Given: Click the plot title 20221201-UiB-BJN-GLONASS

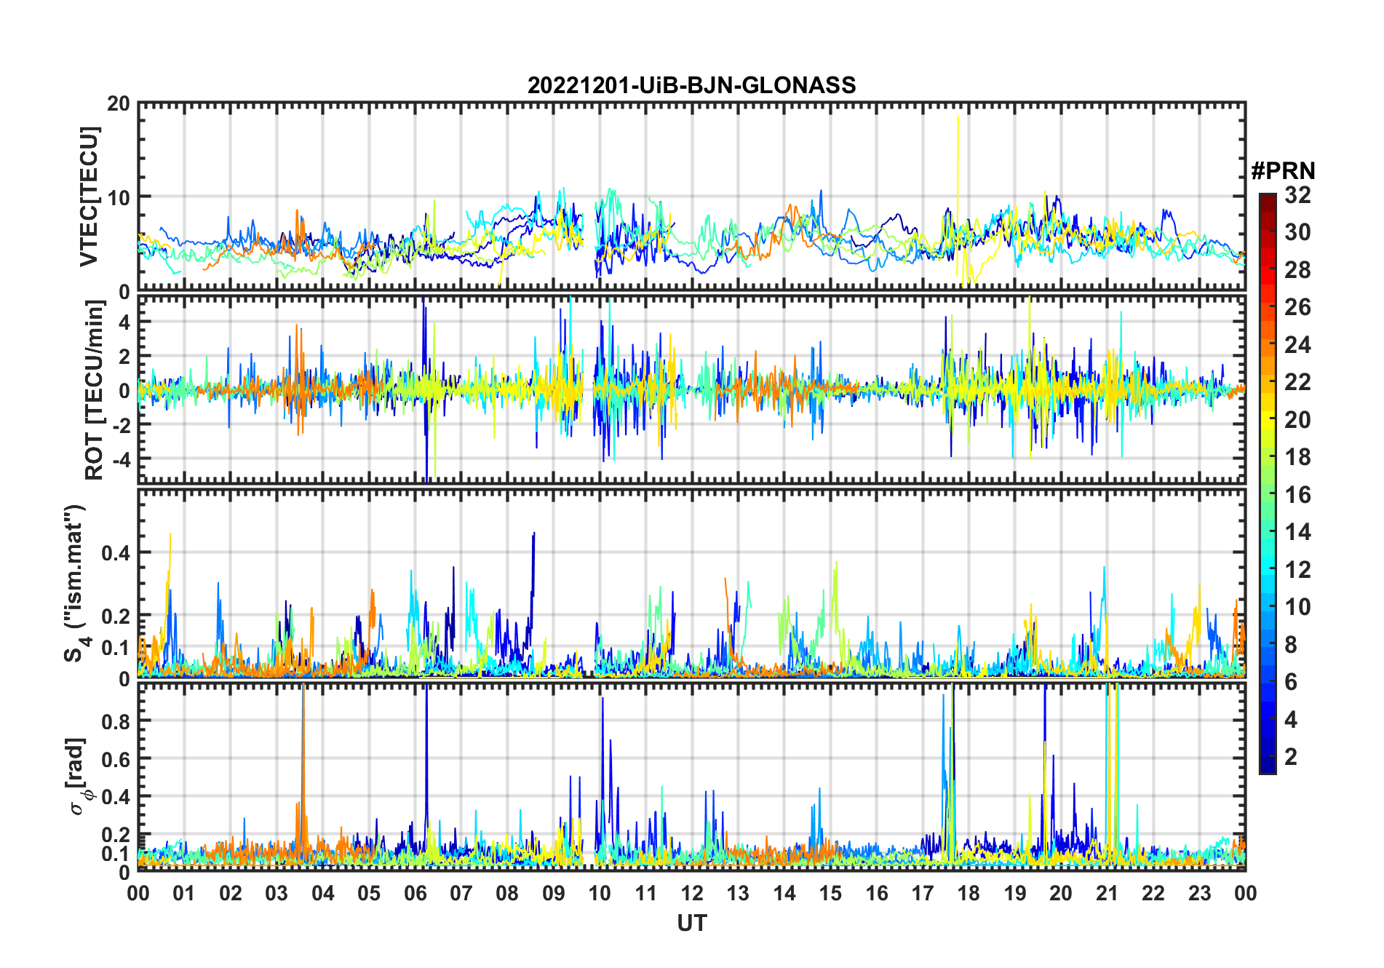Looking at the screenshot, I should coord(691,85).
